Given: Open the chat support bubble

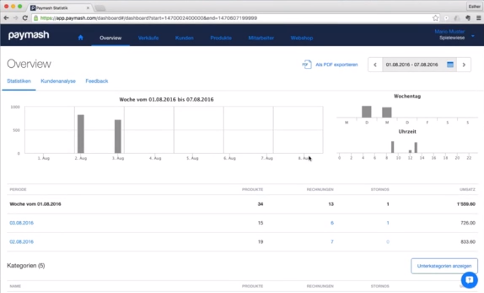Looking at the screenshot, I should click(x=468, y=280).
